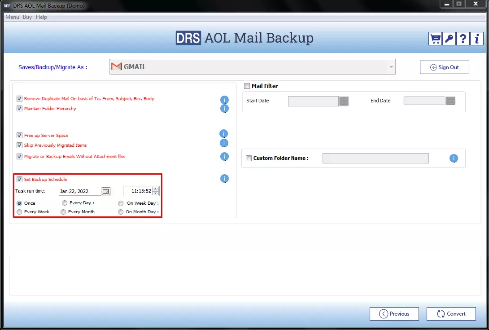
Task: Select Every Day radio button
Action: 65,203
